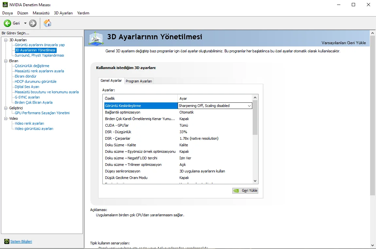Select the Genel Ayarlar tab
376x249 pixels.
tap(111, 80)
